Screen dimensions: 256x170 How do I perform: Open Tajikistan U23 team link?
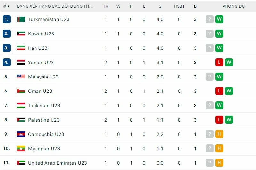[x=44, y=106]
